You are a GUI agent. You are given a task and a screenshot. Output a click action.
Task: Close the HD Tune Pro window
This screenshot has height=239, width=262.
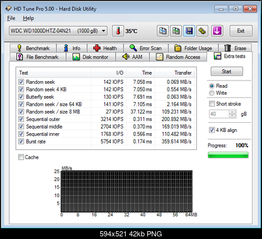250,9
